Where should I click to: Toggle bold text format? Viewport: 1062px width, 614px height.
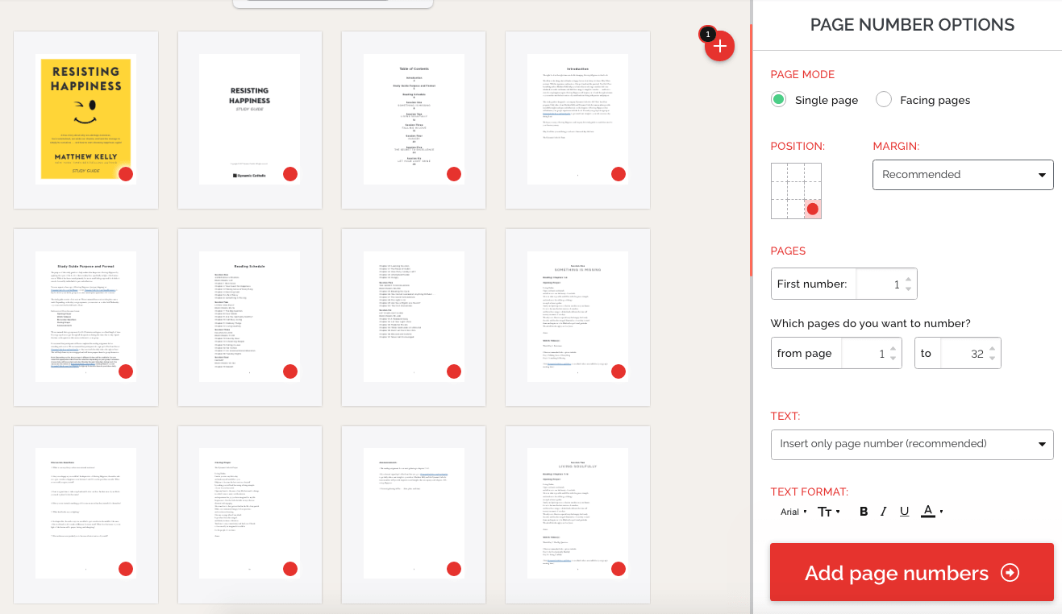tap(864, 512)
